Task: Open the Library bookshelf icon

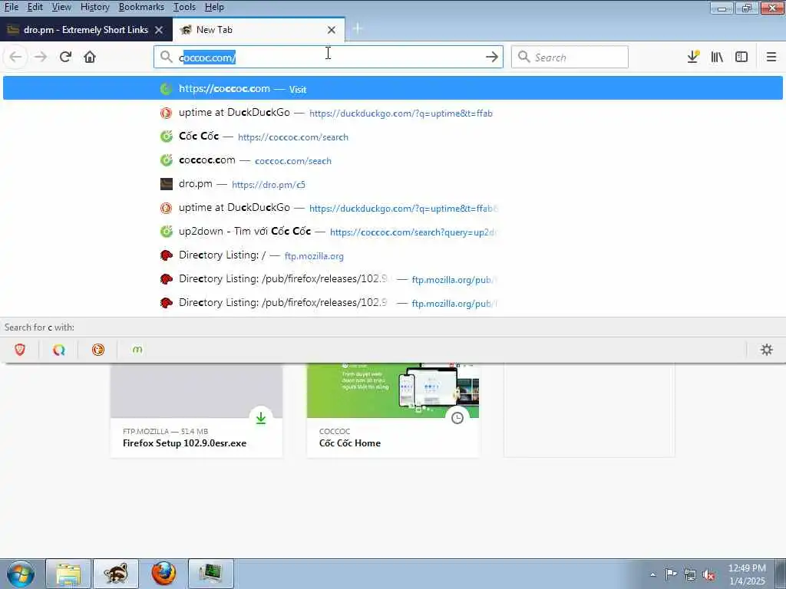Action: pos(718,57)
